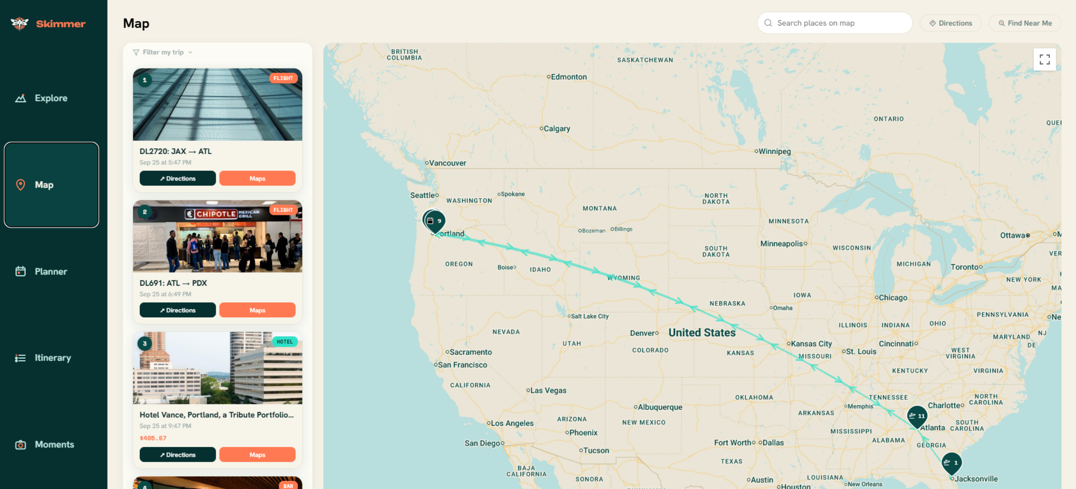Open Maps for DL691 ATL to PDX

tap(257, 310)
